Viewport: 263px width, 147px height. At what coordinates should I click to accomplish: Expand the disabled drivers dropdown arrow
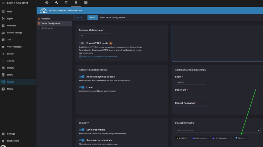pos(258,130)
